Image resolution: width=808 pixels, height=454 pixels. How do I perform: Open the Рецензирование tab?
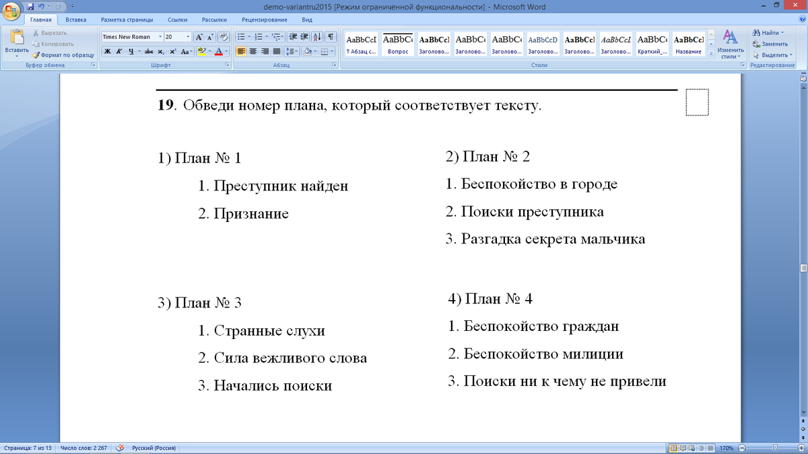[x=264, y=20]
